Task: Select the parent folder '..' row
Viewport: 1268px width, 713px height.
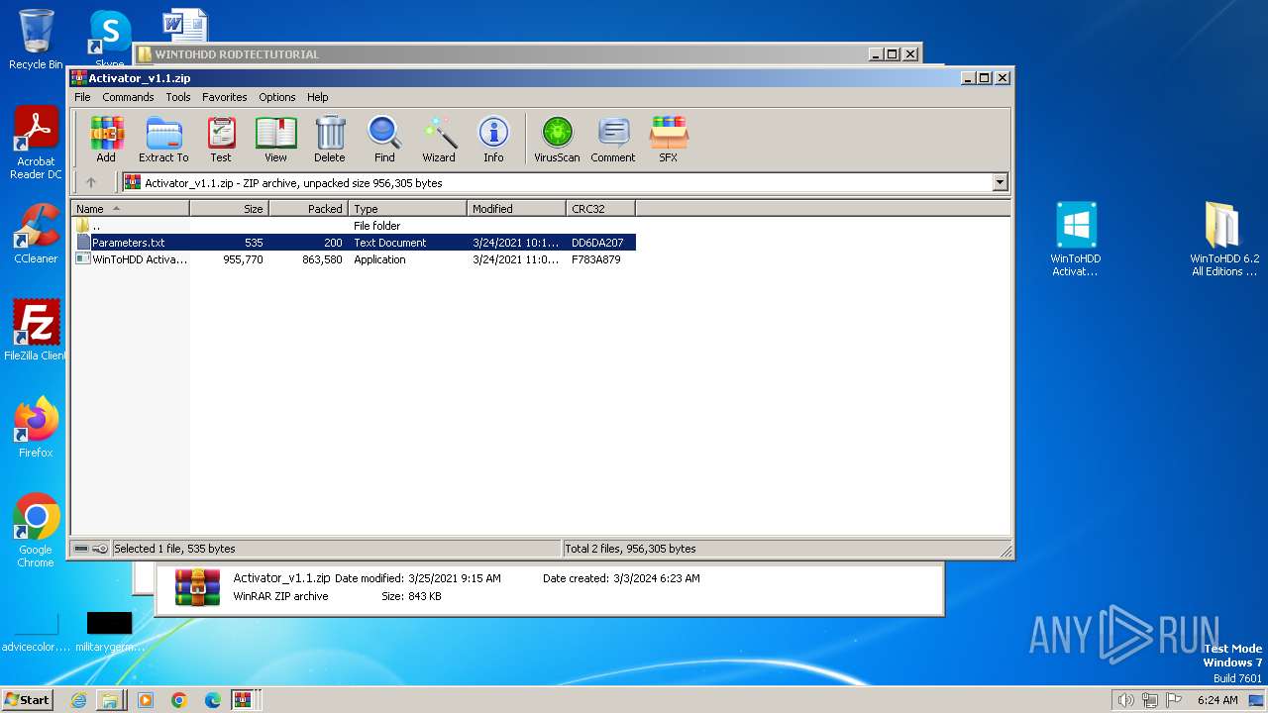Action: 354,226
